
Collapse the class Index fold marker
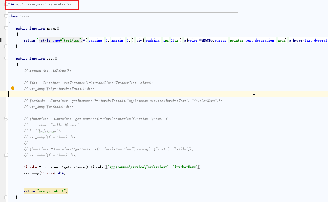[x=6, y=16]
